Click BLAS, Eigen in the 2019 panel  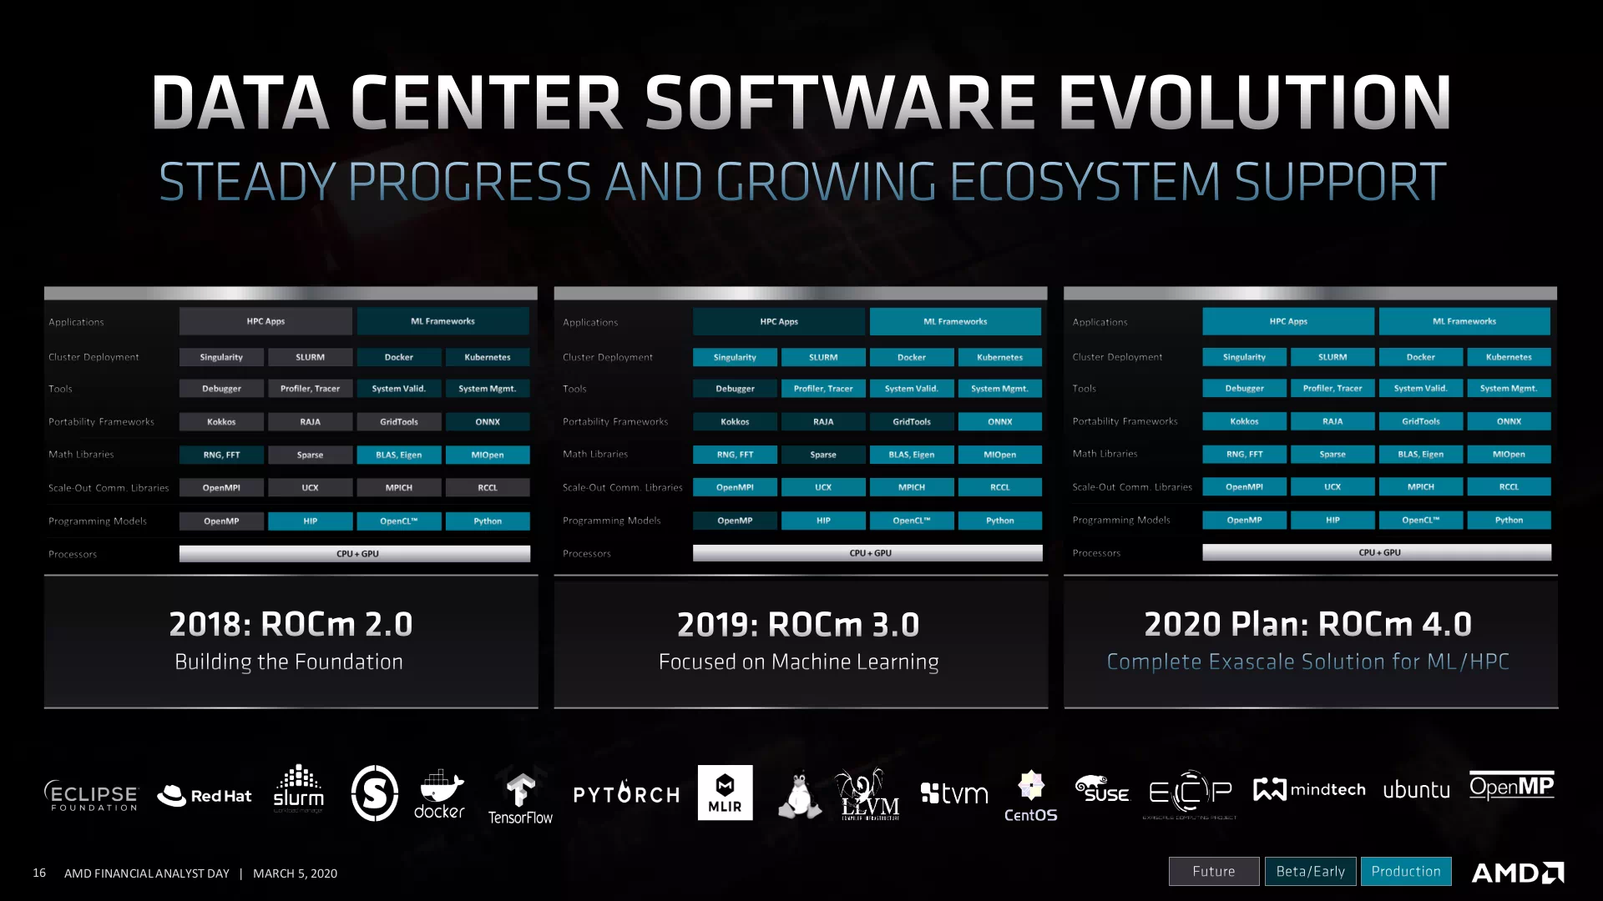click(x=912, y=455)
